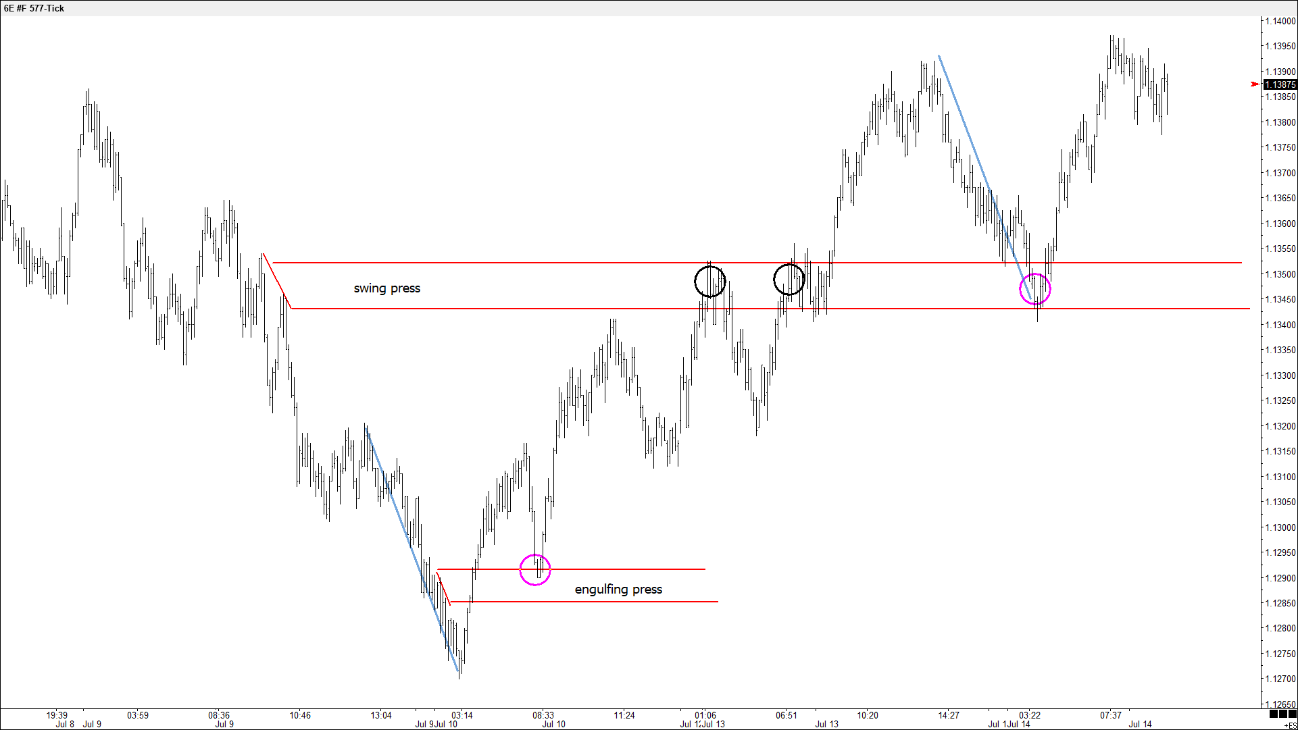Click the +ES label in corner
Screen dimensions: 1298x730
click(1289, 725)
